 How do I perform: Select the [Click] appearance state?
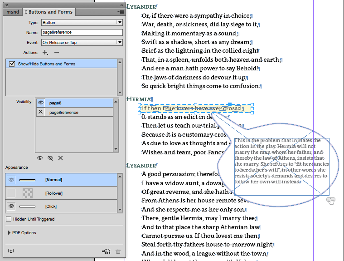click(62, 206)
